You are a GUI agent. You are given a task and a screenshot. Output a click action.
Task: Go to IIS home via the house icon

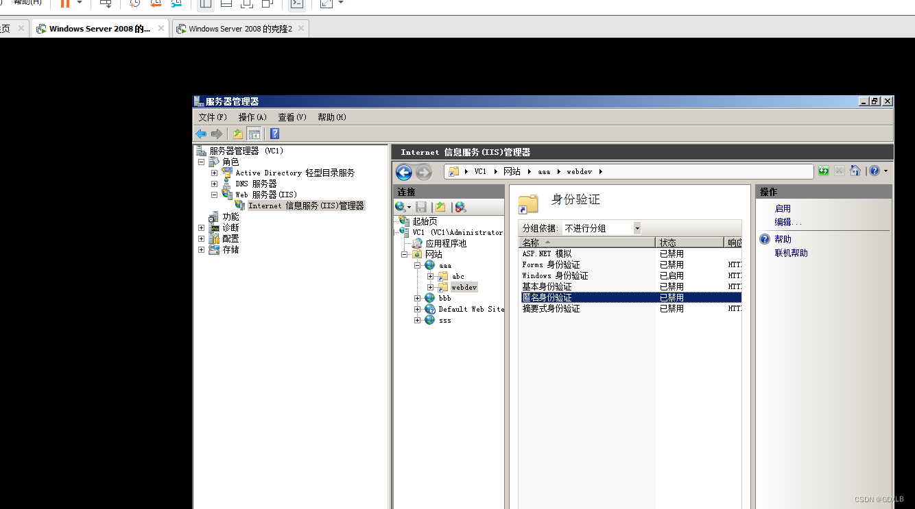point(855,171)
